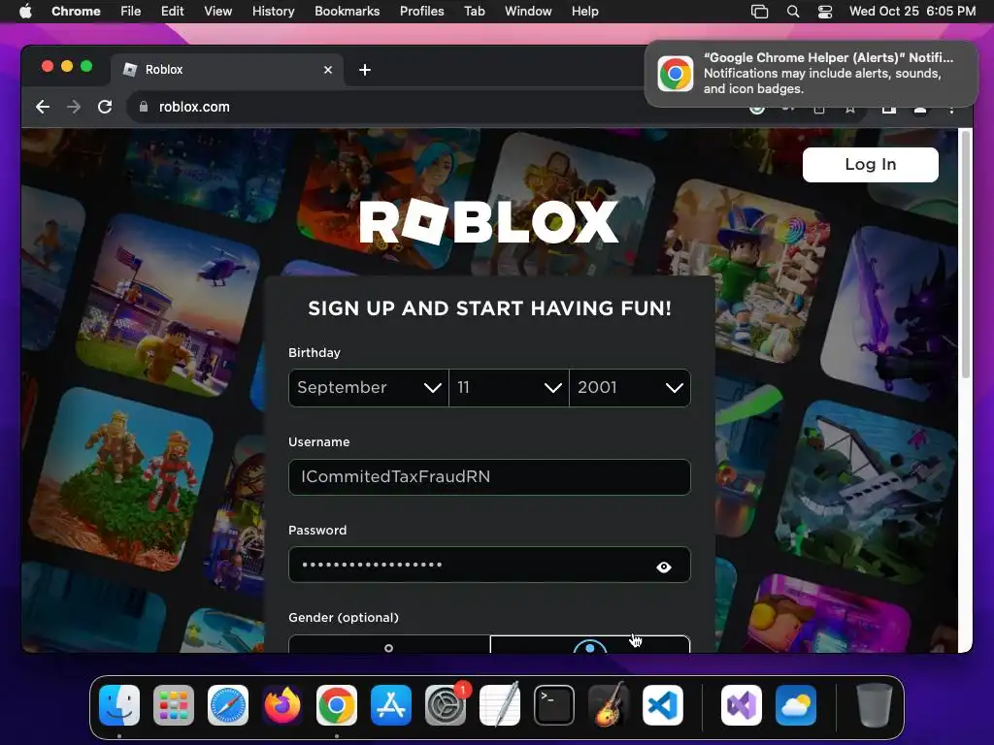Open TextEdit from the dock

click(500, 705)
